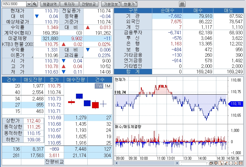Click the 저가 value 110.63
Screen dimensions: 246x167
[x=52, y=72]
